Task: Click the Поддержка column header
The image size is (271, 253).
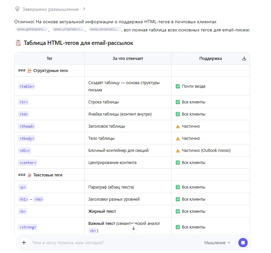Action: [210, 59]
